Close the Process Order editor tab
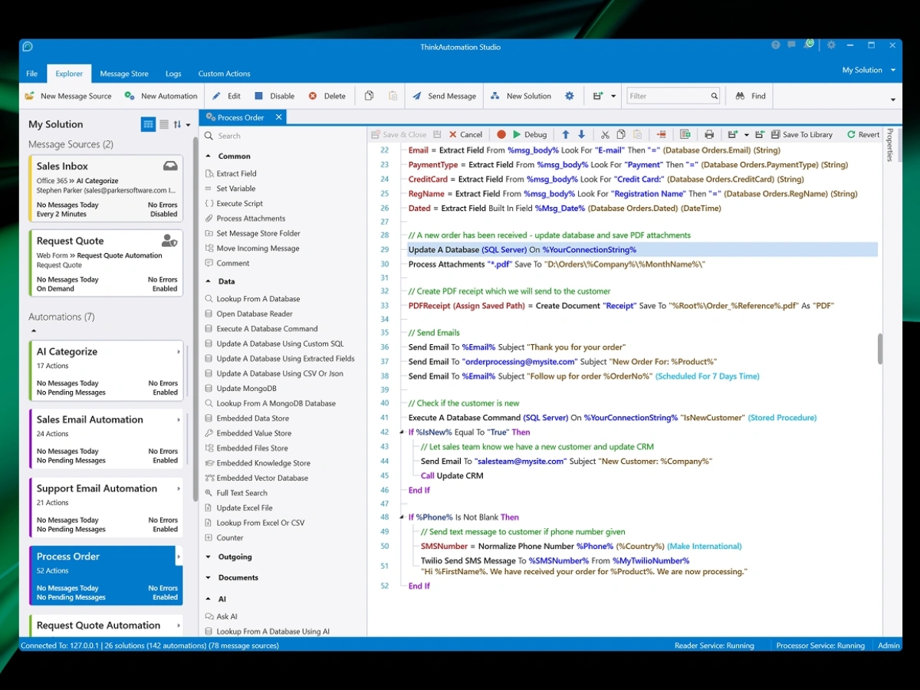This screenshot has width=920, height=690. pyautogui.click(x=279, y=117)
